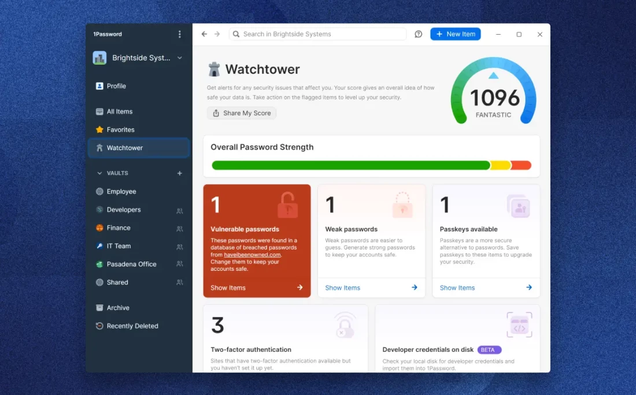Screen dimensions: 636x395
Task: Show Items under Weak passwords
Action: coord(343,288)
